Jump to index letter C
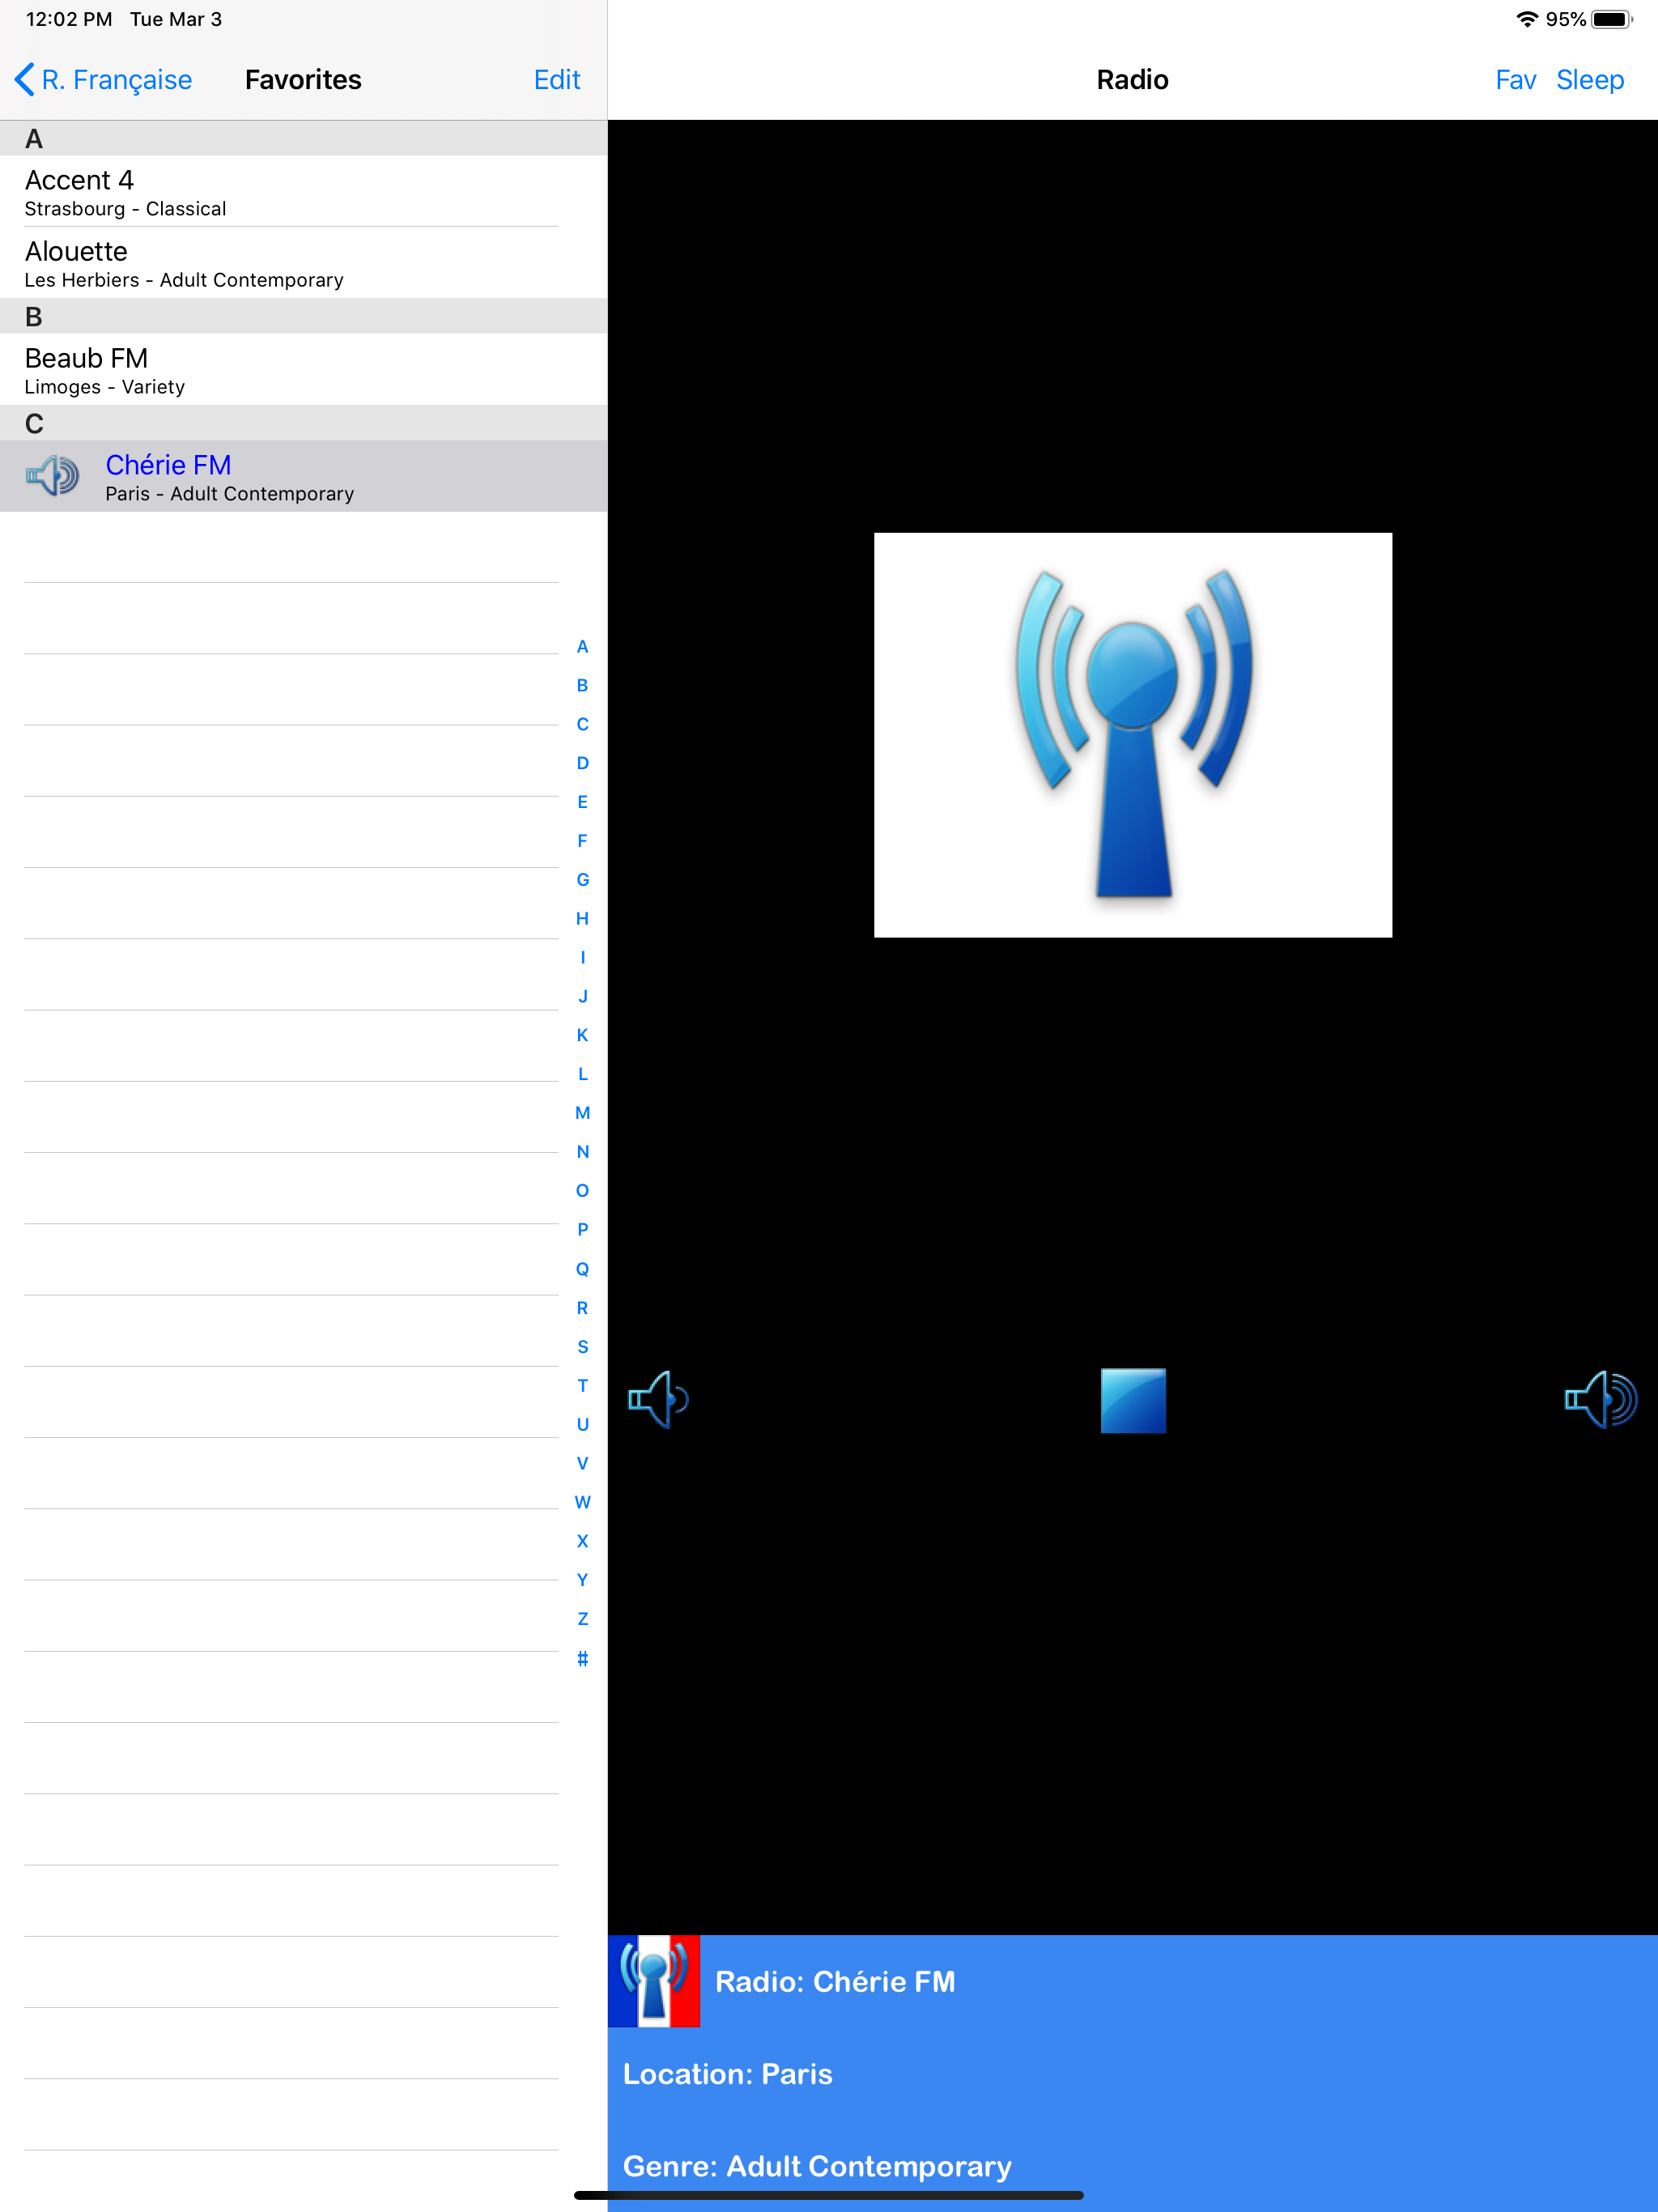The image size is (1658, 2212). [x=583, y=725]
